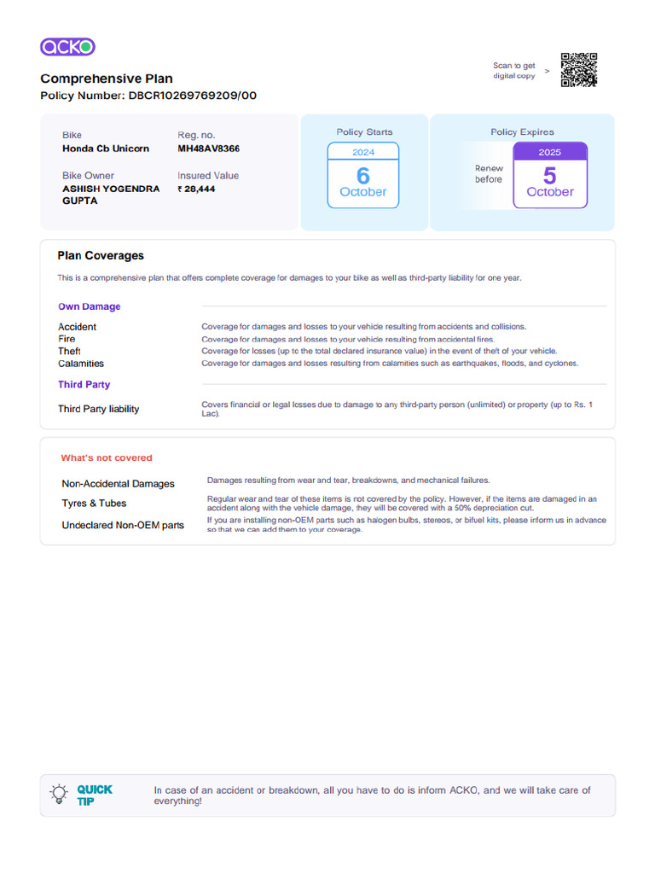Click the 'Renew before' label
This screenshot has width=655, height=874.
coord(489,174)
